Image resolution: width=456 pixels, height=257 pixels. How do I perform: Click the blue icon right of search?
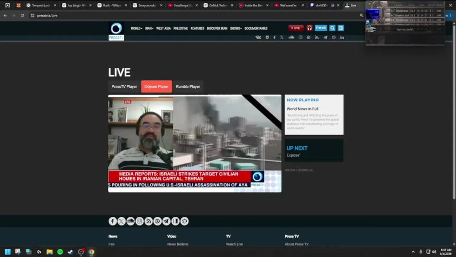pyautogui.click(x=341, y=28)
